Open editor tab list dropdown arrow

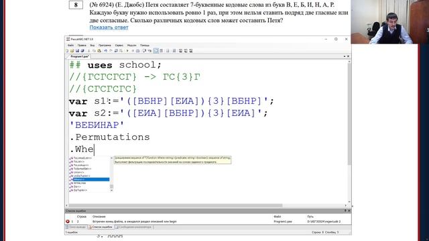pyautogui.click(x=345, y=56)
